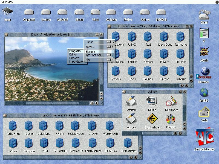Viewport: 219px width, 164px height.
Task: Expand the Finestra menu
Action: (x=74, y=58)
